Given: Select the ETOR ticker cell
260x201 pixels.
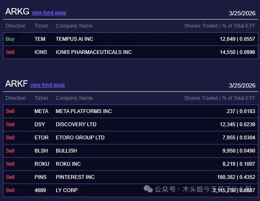Looking at the screenshot, I should point(42,138).
